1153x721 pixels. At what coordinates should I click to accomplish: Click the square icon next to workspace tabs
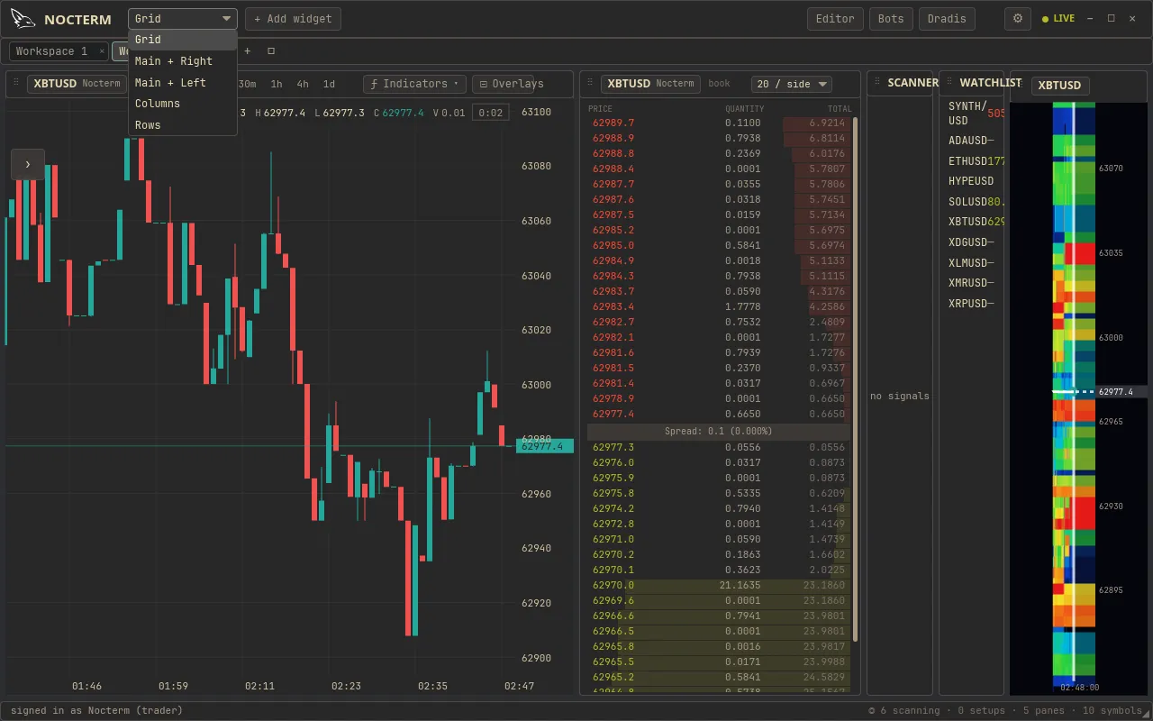coord(271,51)
